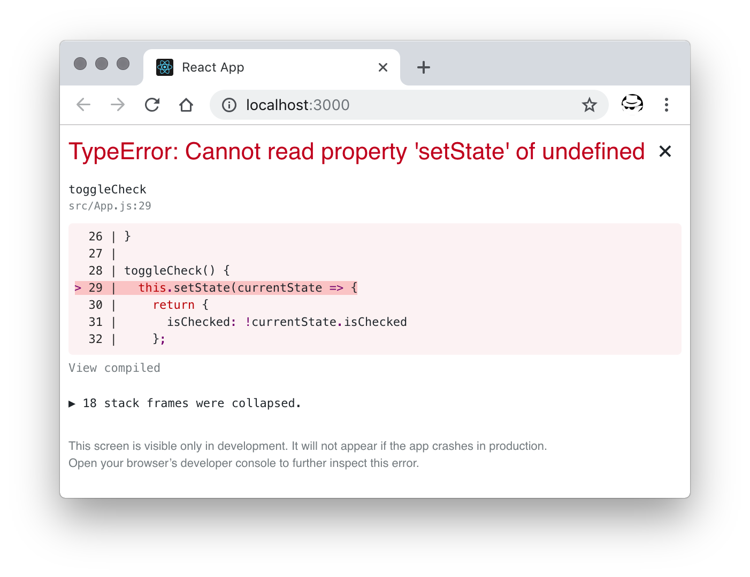The image size is (750, 577).
Task: Dismiss the TypeError overlay
Action: pos(665,152)
